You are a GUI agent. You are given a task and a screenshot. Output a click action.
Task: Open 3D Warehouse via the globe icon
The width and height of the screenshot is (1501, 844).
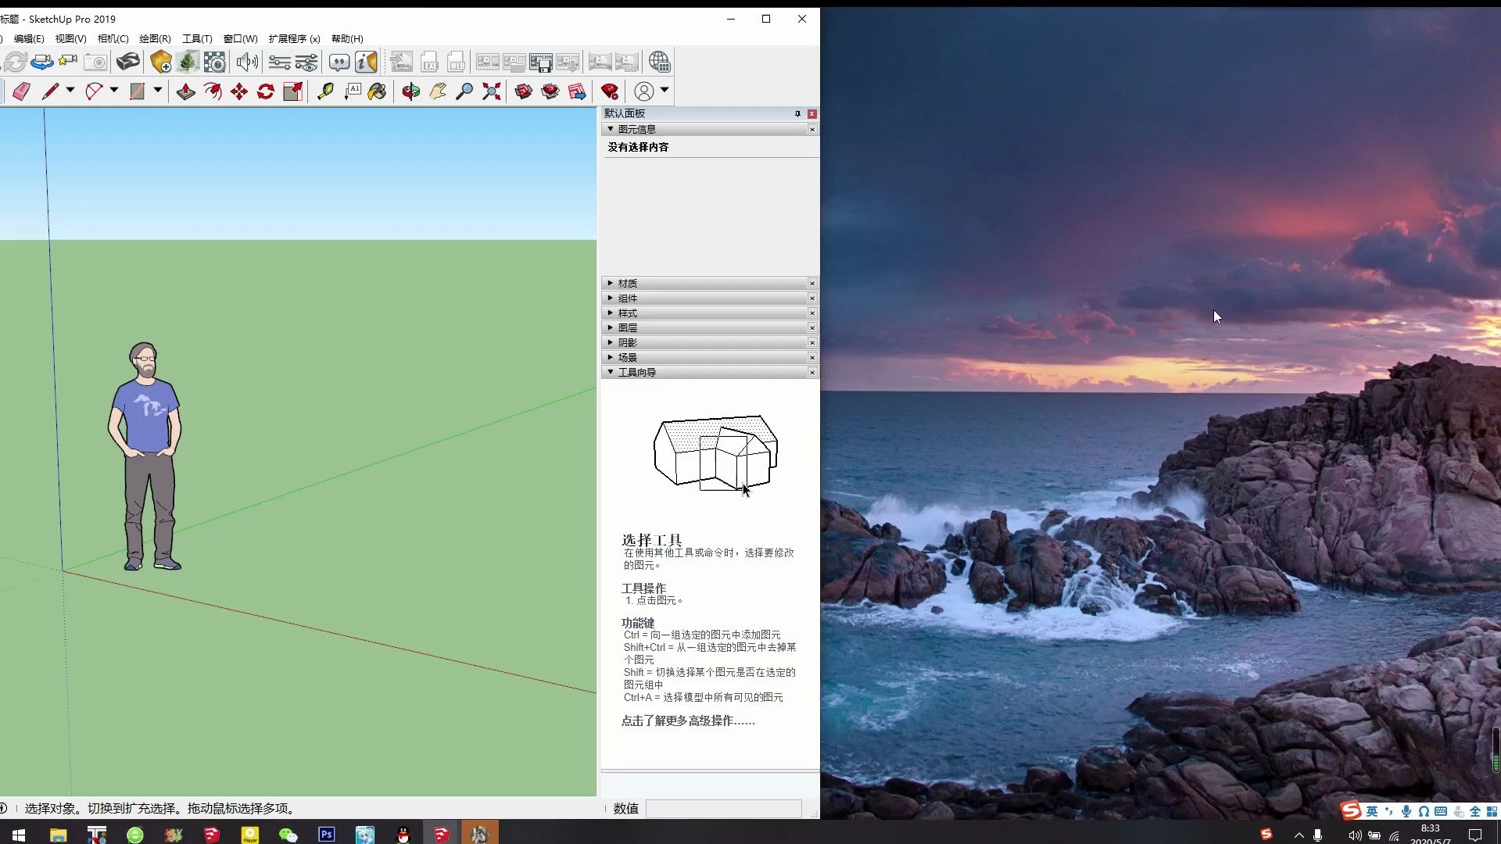click(x=661, y=62)
